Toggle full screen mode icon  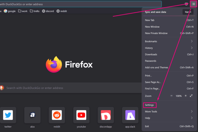click(191, 96)
